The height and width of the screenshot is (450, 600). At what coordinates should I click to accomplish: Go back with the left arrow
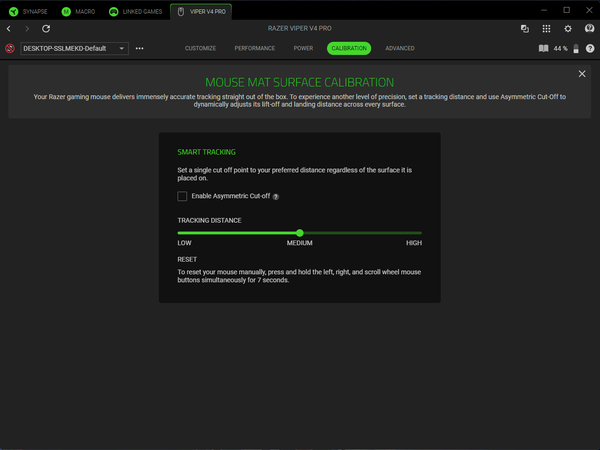pos(8,29)
